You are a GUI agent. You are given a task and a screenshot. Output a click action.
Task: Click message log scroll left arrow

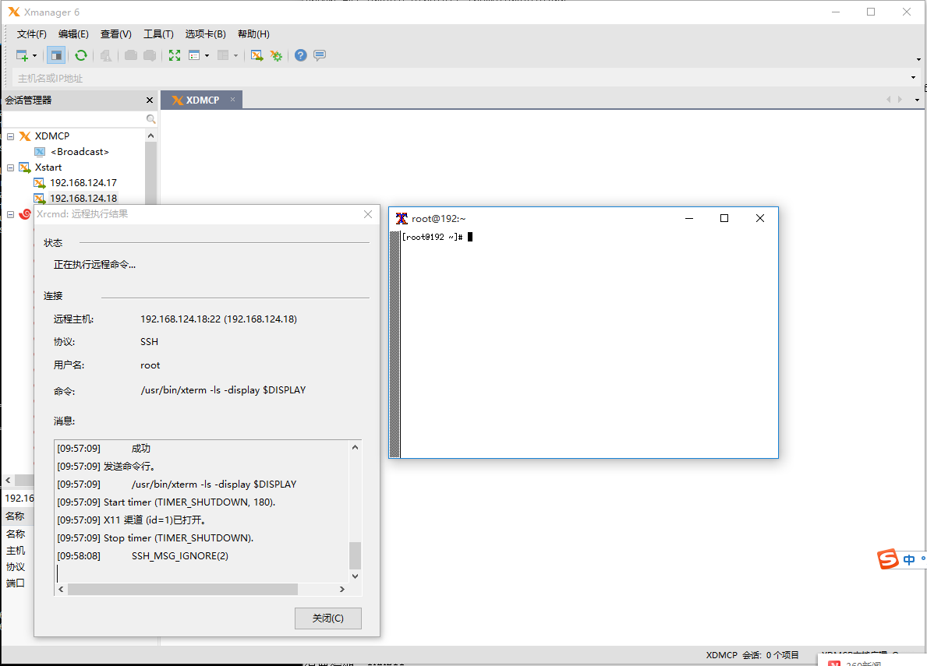click(x=61, y=589)
